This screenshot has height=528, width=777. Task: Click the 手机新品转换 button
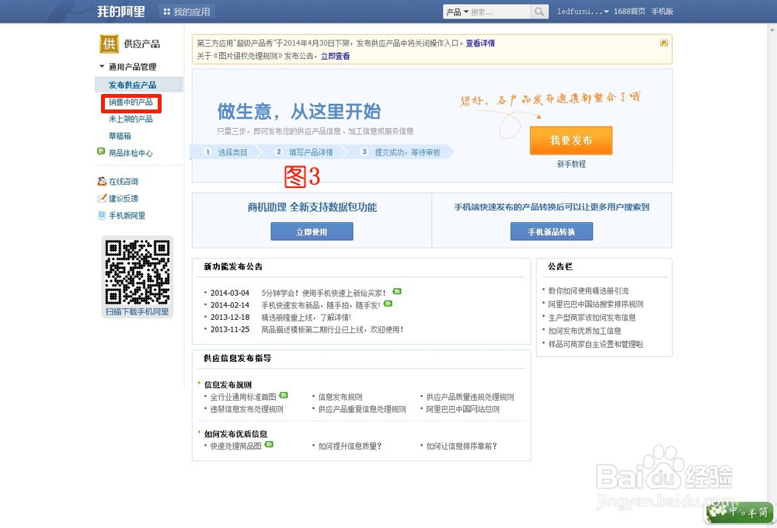[552, 231]
